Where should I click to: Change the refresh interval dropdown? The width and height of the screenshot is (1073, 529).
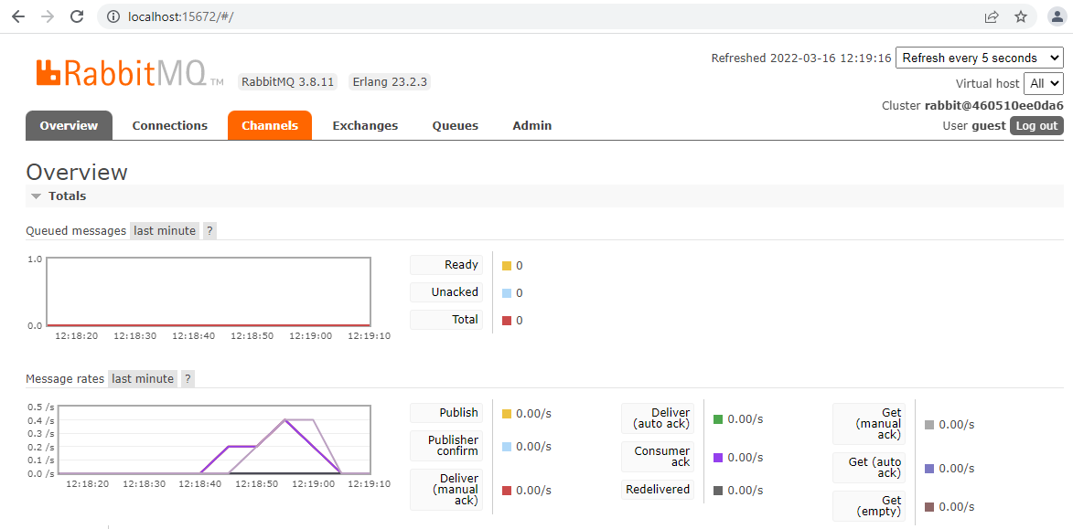(979, 58)
